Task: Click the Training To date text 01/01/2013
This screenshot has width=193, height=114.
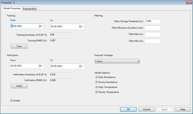Action: (57, 26)
